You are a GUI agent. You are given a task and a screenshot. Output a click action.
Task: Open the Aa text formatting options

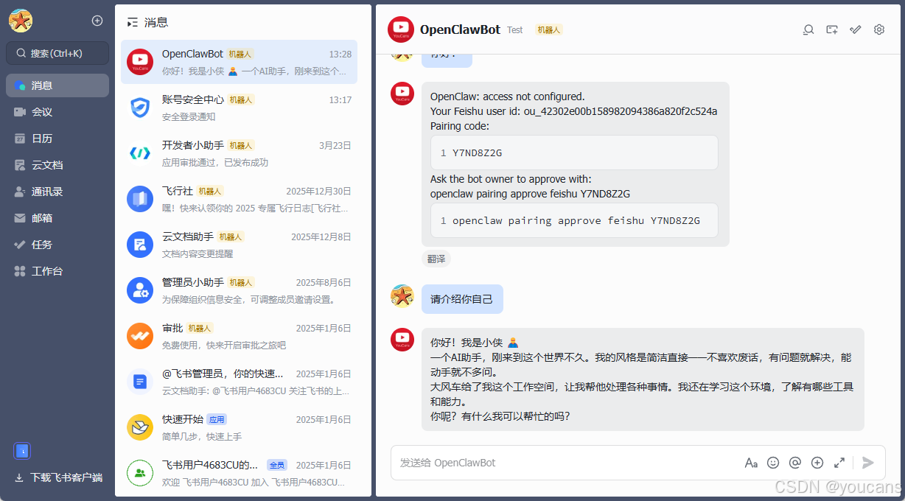click(x=751, y=463)
